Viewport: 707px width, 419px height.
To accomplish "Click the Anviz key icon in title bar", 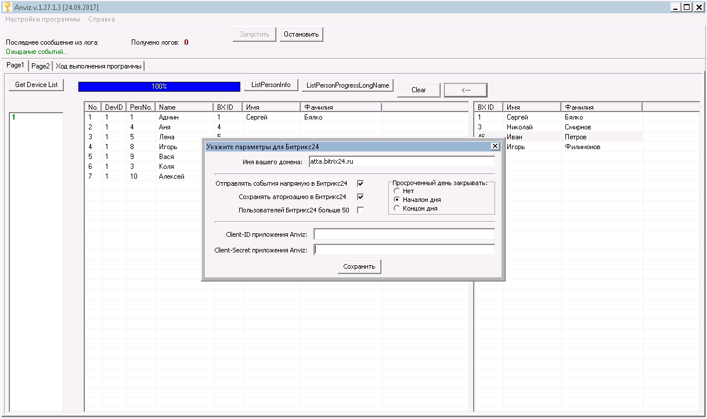I will (x=7, y=7).
